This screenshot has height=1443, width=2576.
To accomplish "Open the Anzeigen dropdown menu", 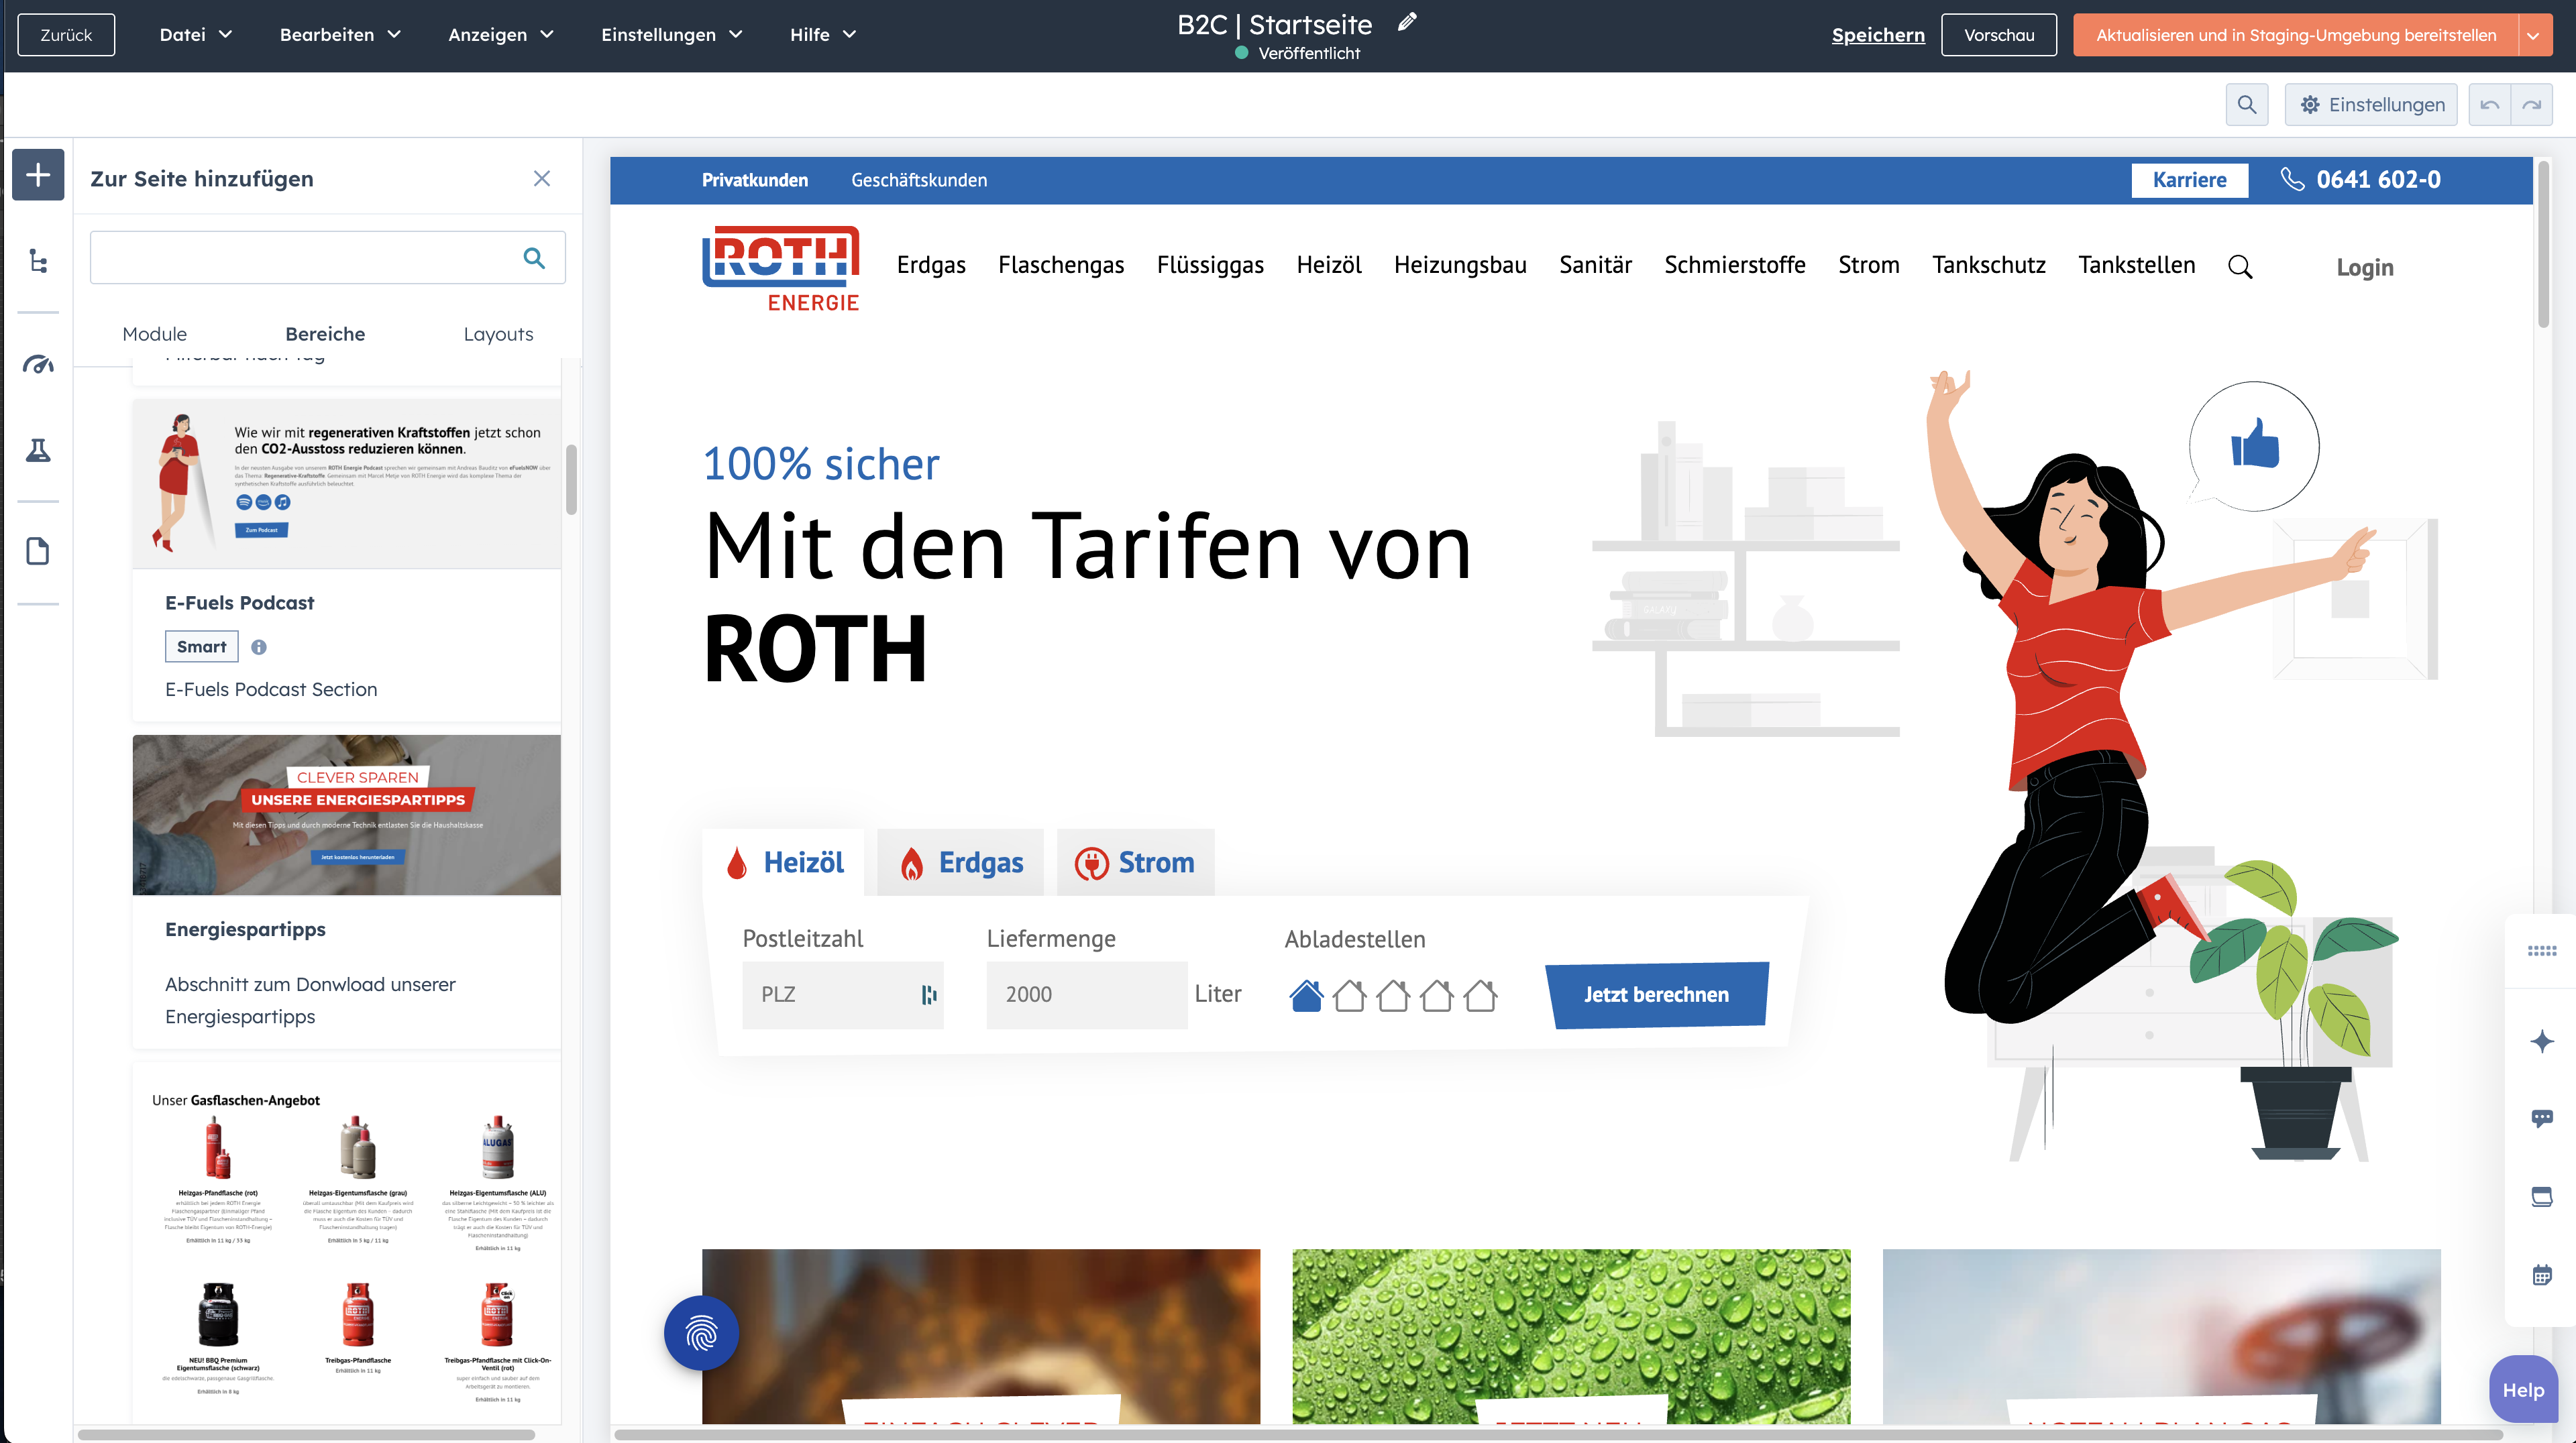I will pos(501,35).
